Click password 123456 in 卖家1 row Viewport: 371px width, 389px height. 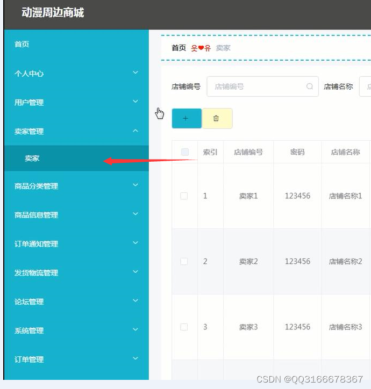pyautogui.click(x=297, y=196)
